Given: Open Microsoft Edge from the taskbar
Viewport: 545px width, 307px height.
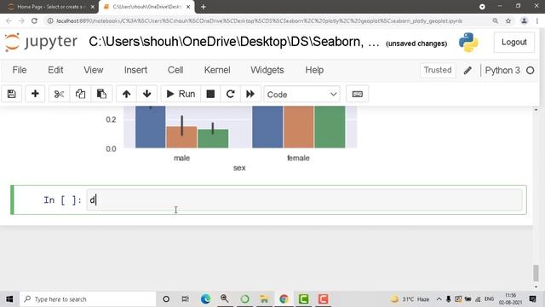Looking at the screenshot, I should click(205, 299).
